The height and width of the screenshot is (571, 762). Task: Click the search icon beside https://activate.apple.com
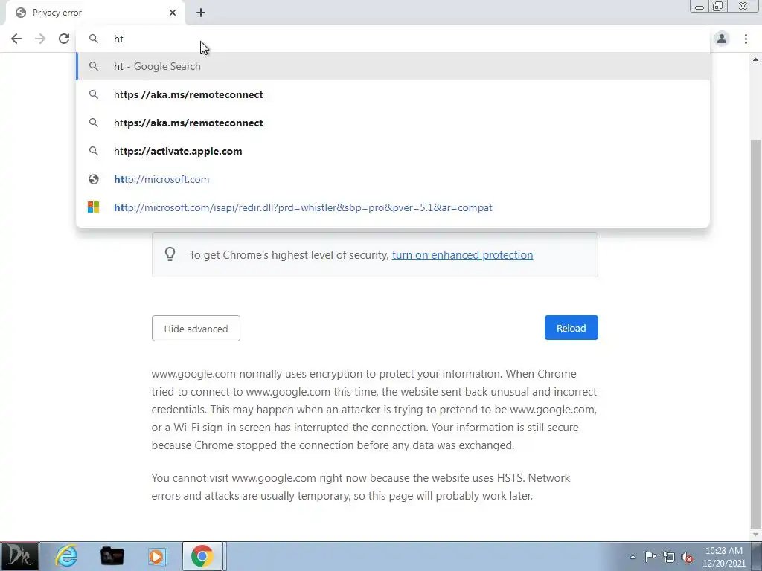(94, 151)
